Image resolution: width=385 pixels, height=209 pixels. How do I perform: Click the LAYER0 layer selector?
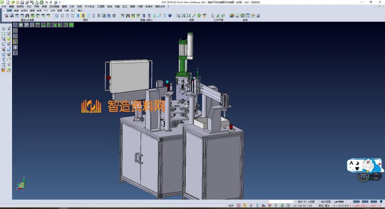pos(339,201)
